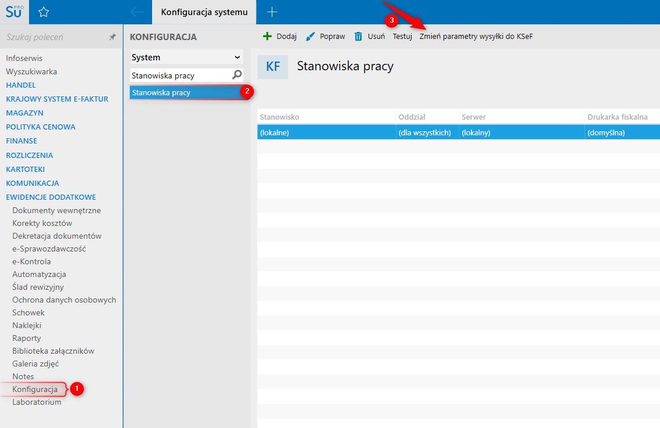Click the Subiekt Su PRO logo icon
This screenshot has height=428, width=660.
click(15, 12)
